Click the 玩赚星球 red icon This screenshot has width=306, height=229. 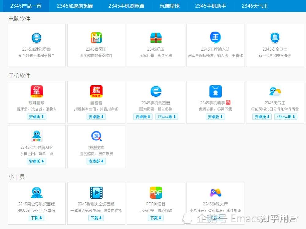coord(37,91)
